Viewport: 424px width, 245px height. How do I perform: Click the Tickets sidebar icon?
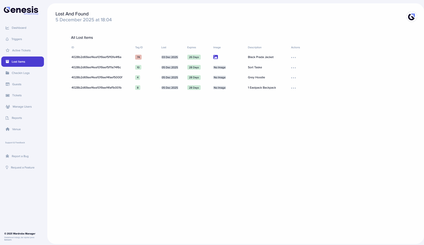[x=7, y=95]
